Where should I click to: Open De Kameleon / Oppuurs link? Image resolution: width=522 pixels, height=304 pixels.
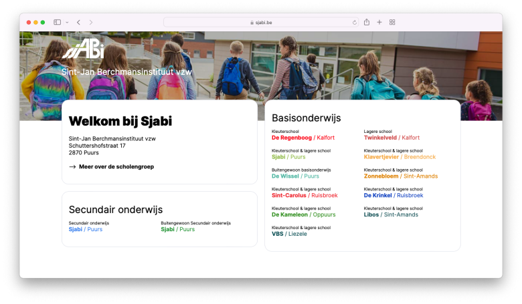303,215
